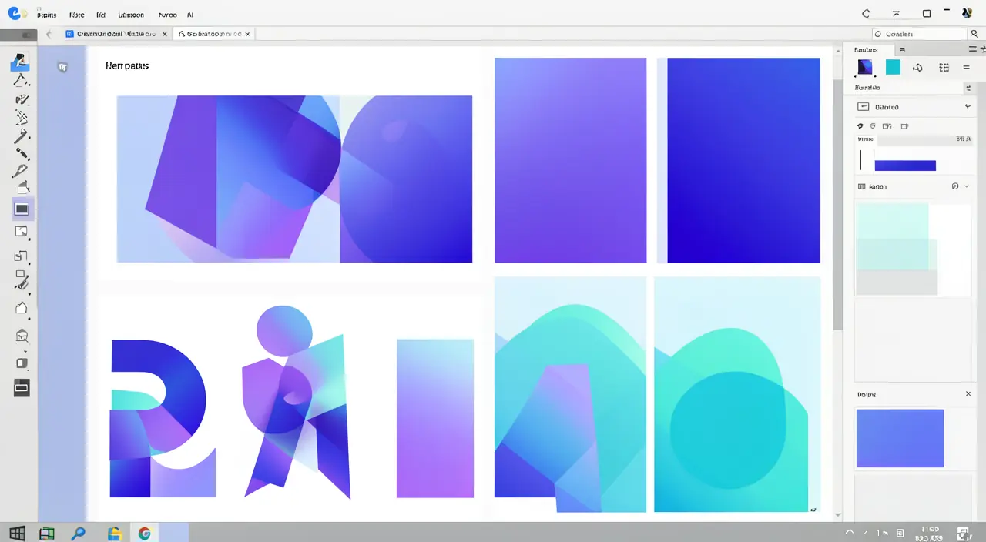Select the anchor-point pen tool in the toolbar

pos(22,80)
